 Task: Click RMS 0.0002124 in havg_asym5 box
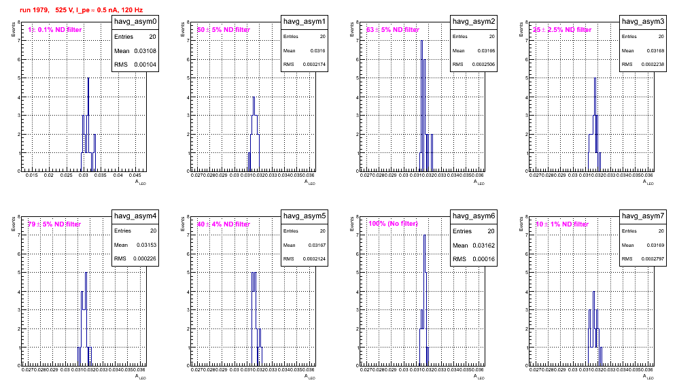tap(305, 259)
